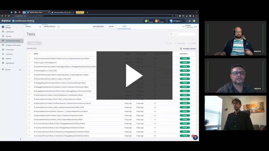Screen dimensions: 269x151
Task: Open the yellow Intelligence tab
Action: 80,12
